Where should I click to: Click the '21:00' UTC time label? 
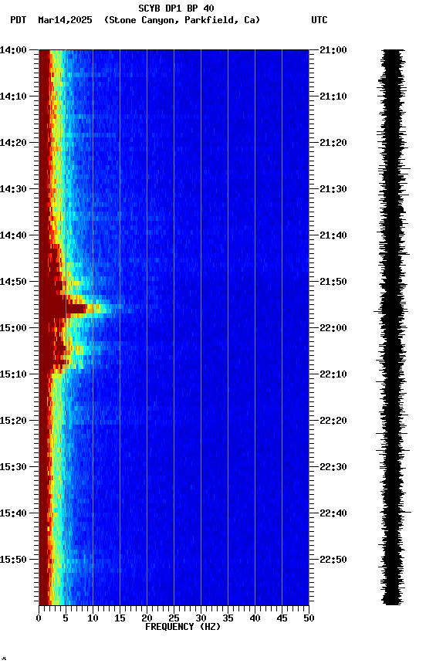pyautogui.click(x=333, y=50)
